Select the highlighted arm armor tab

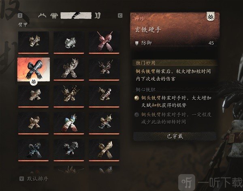pyautogui.click(x=76, y=15)
